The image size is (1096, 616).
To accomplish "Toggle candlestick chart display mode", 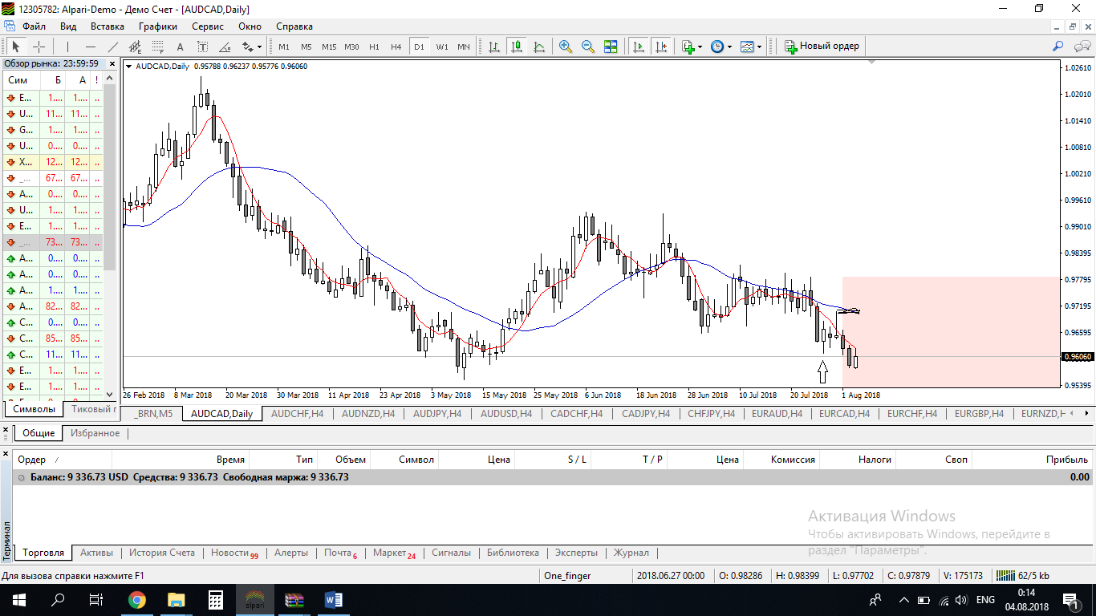I will click(517, 47).
